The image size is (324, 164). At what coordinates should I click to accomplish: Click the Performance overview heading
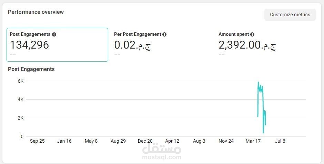(36, 12)
